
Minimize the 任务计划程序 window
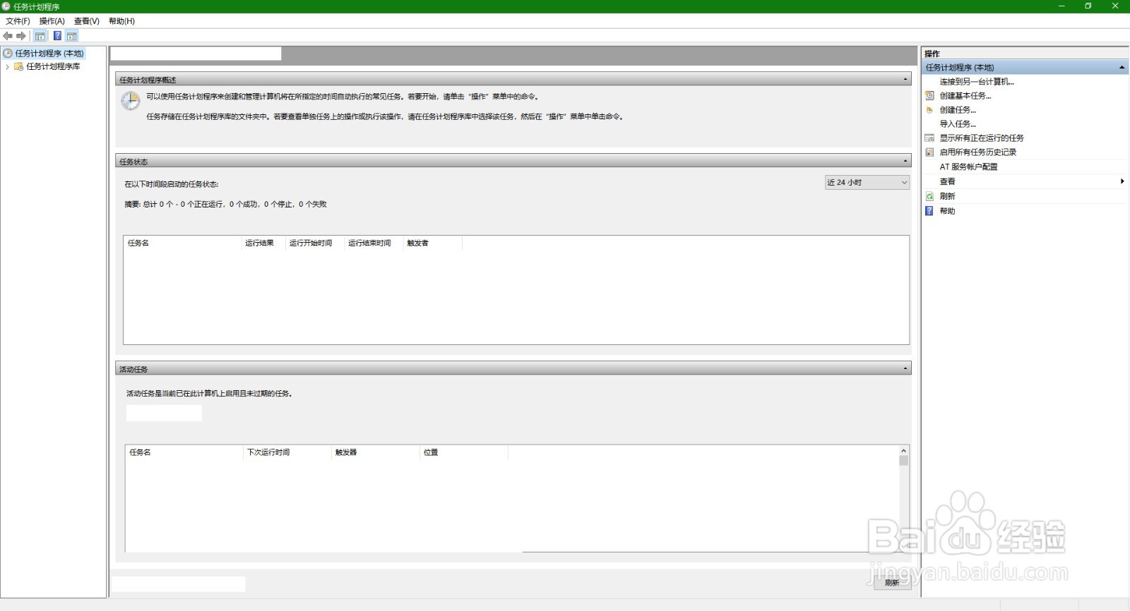(x=1061, y=6)
